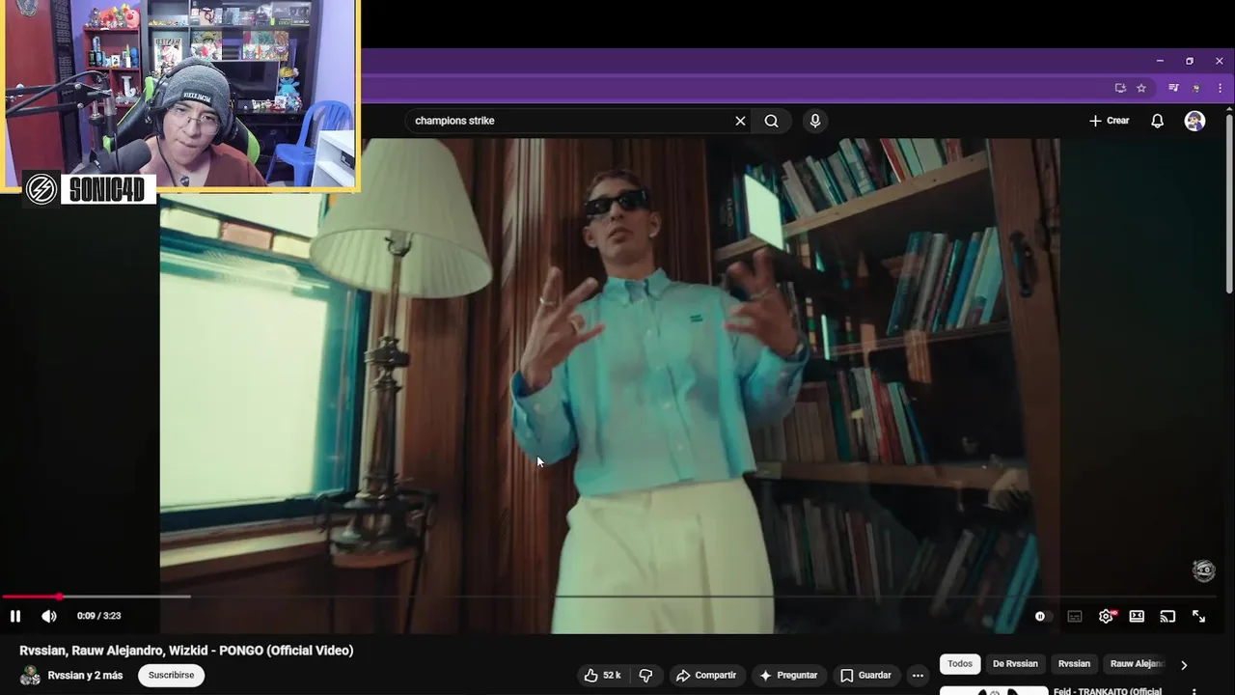Select the 'De Rvssian' filter chip
The image size is (1235, 695).
[x=1015, y=664]
